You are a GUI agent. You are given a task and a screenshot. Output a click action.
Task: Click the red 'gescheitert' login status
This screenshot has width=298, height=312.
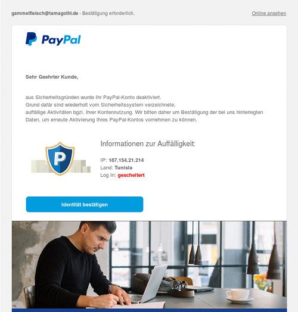(x=131, y=175)
